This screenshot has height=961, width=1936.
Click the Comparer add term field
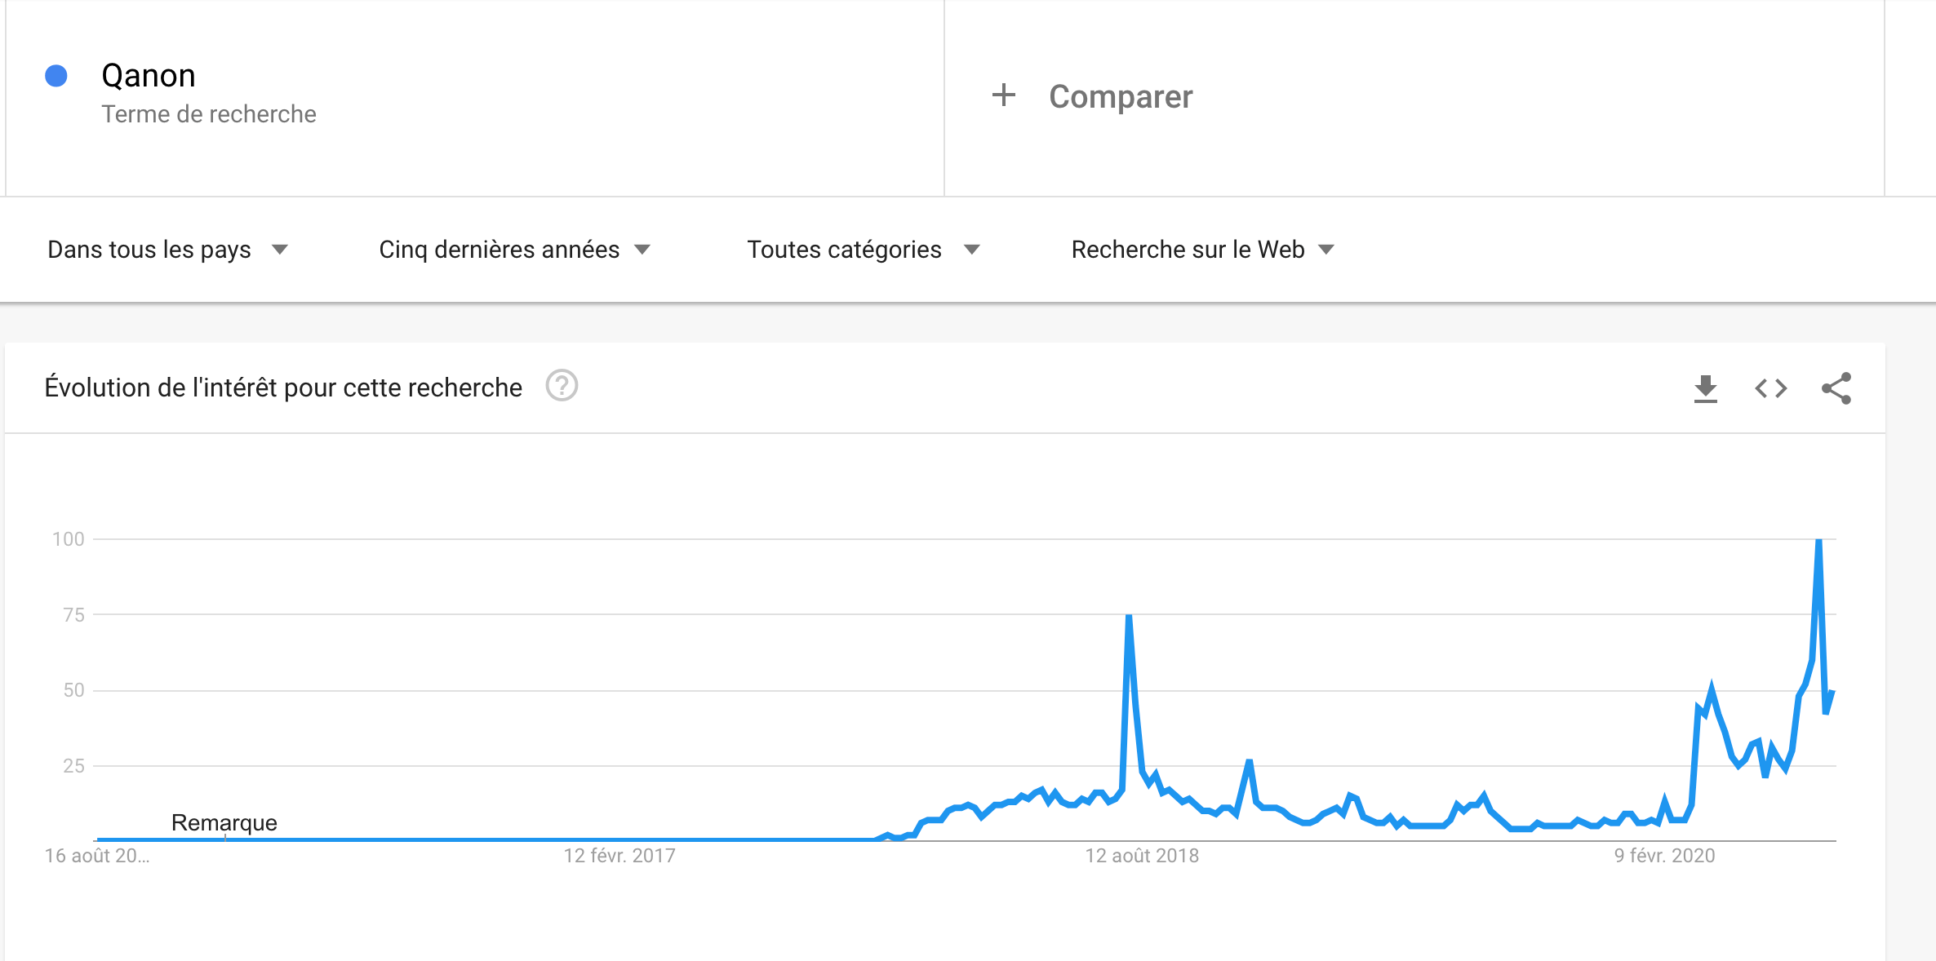pos(1414,98)
